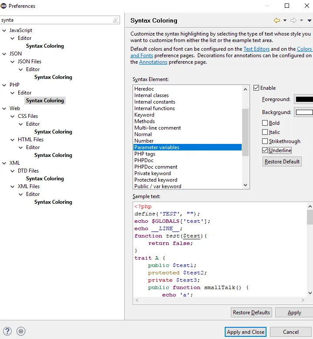313x339 pixels.
Task: Collapse the XML tree node
Action: (4, 163)
